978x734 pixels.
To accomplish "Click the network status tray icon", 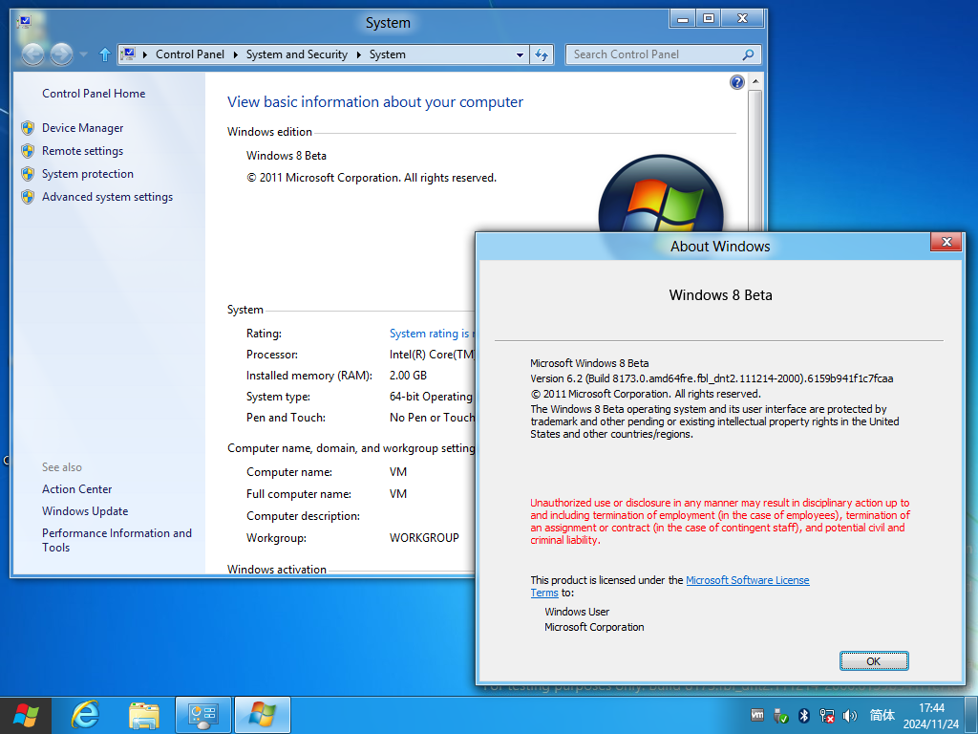I will coord(827,715).
